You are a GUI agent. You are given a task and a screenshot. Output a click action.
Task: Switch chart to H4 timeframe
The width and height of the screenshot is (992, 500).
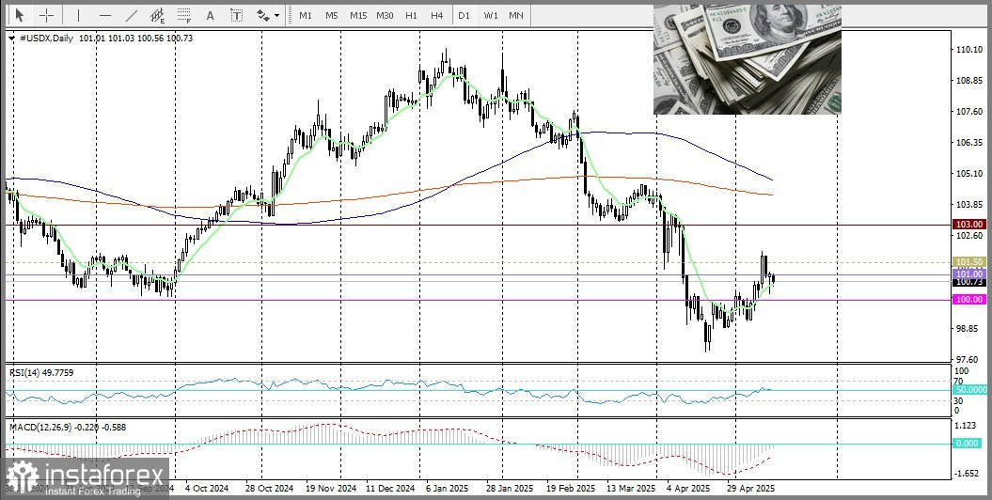point(436,15)
